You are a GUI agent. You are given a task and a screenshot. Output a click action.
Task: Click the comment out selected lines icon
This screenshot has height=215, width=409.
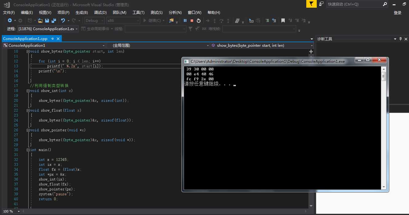point(267,21)
